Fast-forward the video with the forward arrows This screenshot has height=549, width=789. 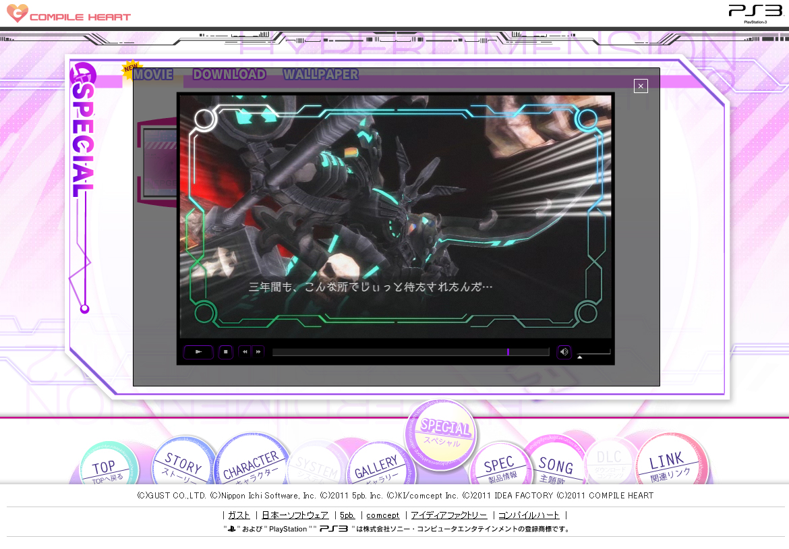point(258,352)
